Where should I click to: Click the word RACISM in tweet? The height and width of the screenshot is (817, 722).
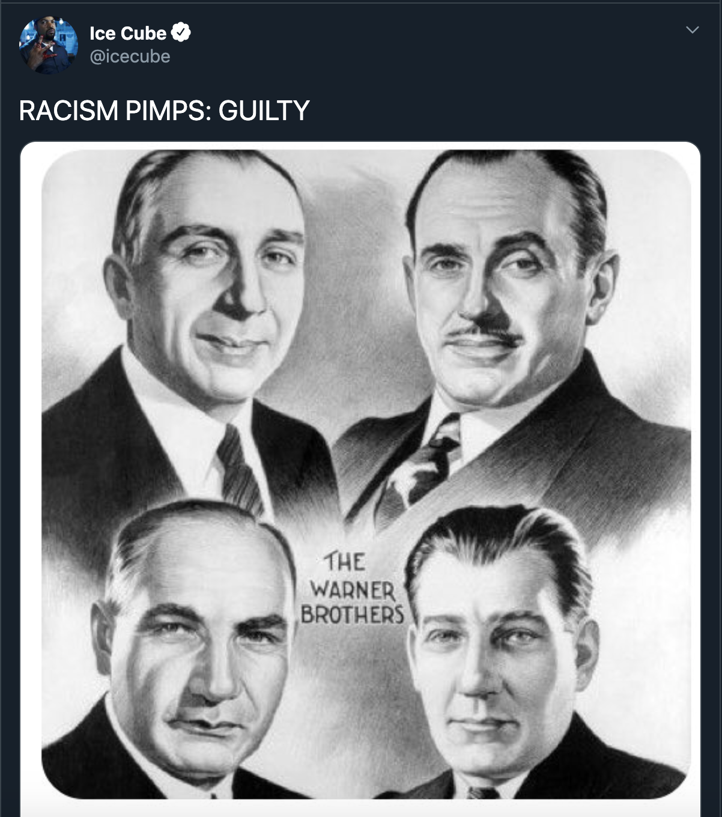[x=68, y=111]
